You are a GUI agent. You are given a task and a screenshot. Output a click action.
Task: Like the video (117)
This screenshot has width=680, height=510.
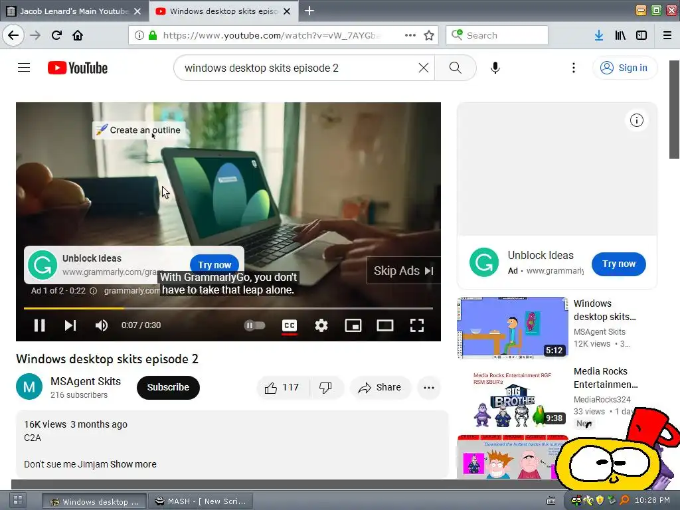[282, 387]
